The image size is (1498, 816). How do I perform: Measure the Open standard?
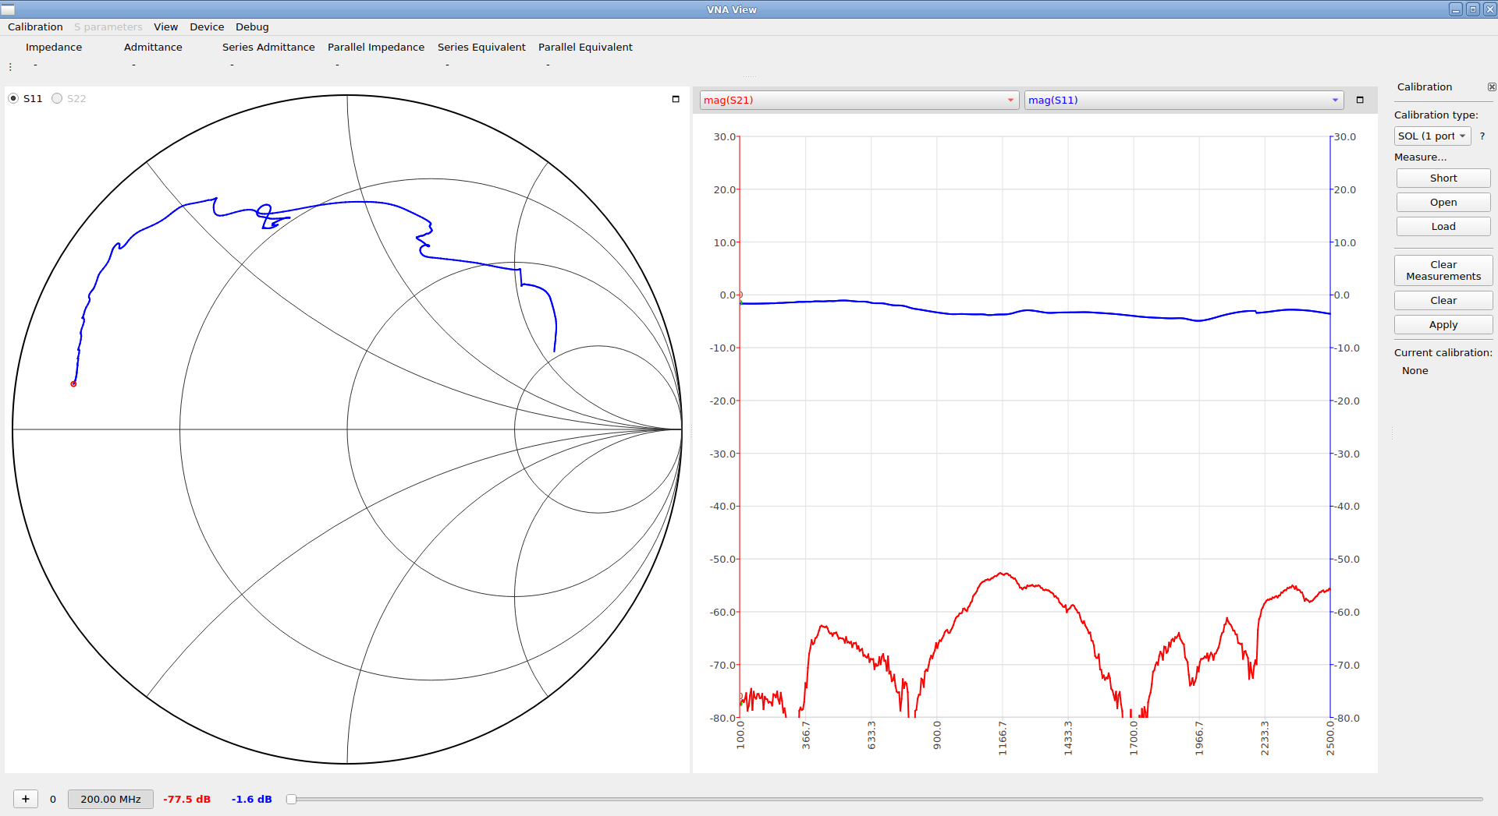point(1443,202)
